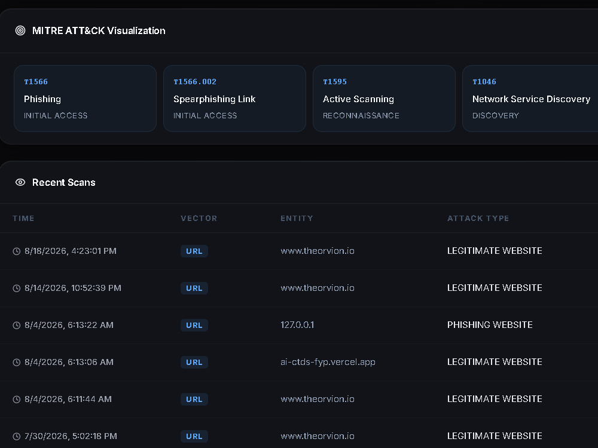Click URL badge in 10:52:39 PM row
Image resolution: width=598 pixels, height=448 pixels.
(194, 288)
